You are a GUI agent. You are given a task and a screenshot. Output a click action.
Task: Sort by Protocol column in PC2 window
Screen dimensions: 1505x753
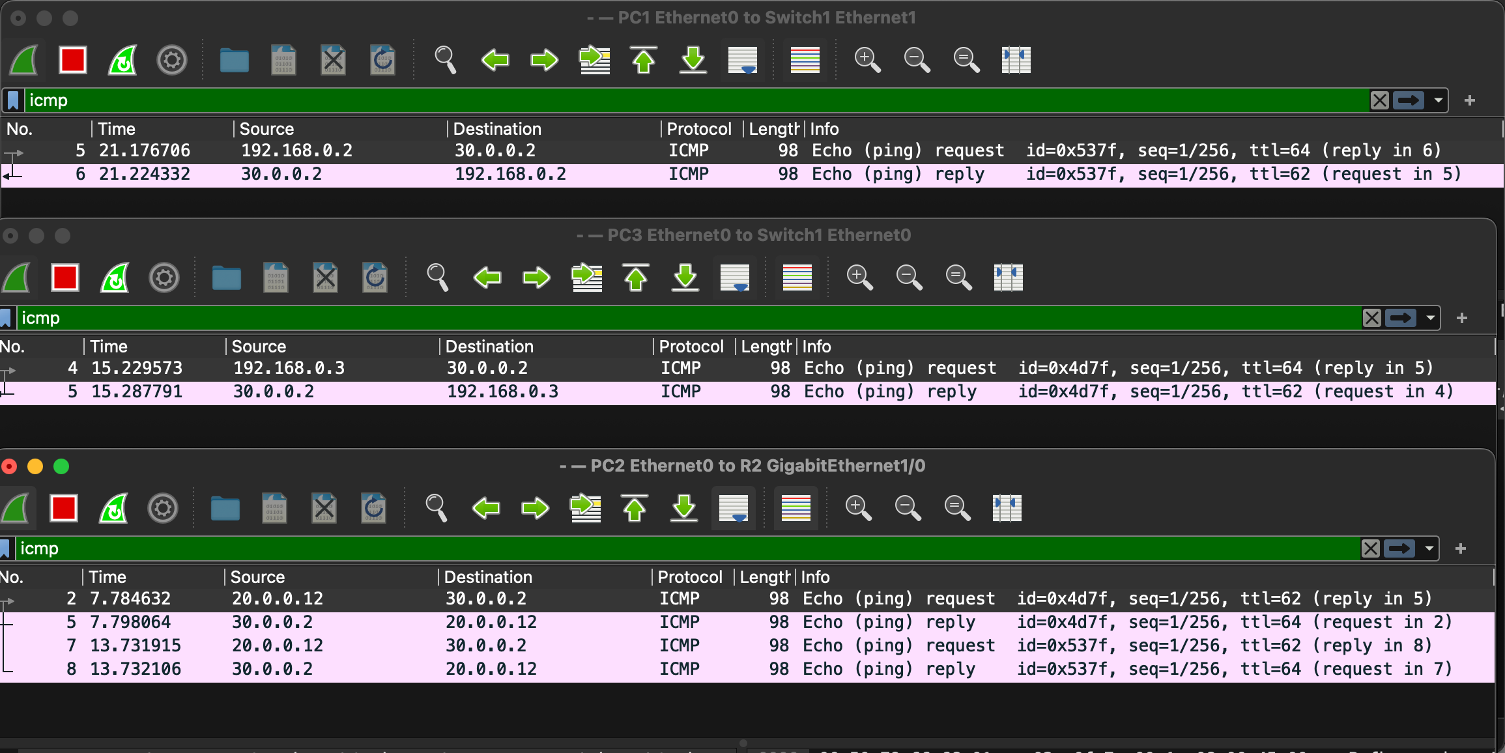pos(689,577)
